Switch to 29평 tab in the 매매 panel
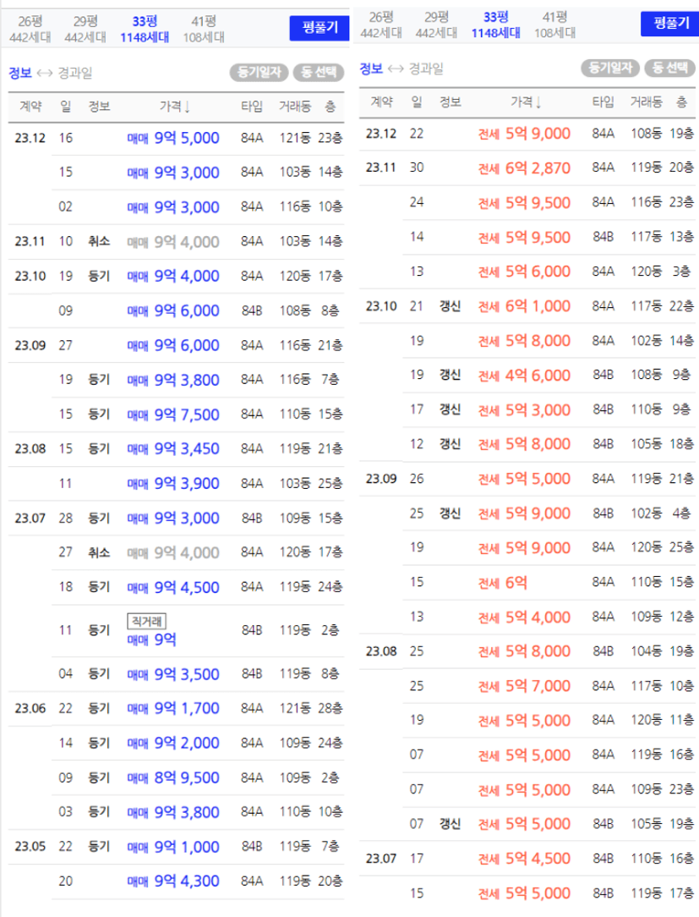Image resolution: width=699 pixels, height=917 pixels. (85, 29)
